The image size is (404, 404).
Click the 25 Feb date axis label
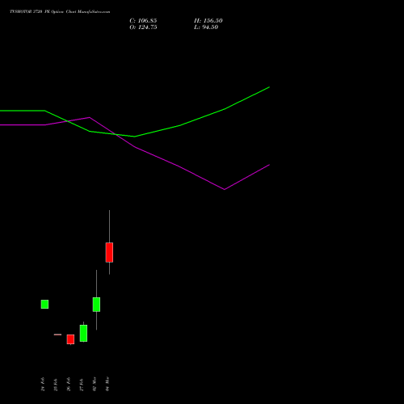[x=56, y=385]
